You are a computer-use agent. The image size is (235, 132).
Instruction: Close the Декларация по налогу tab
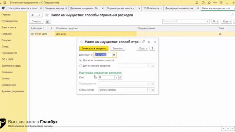pos(198,8)
